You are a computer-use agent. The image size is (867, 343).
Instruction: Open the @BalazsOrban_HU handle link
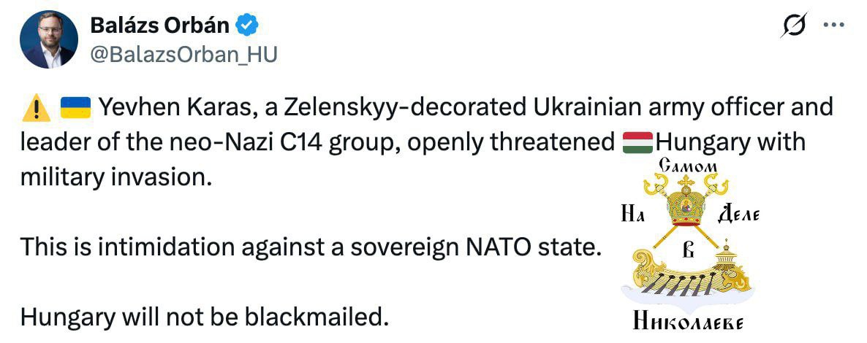point(183,55)
